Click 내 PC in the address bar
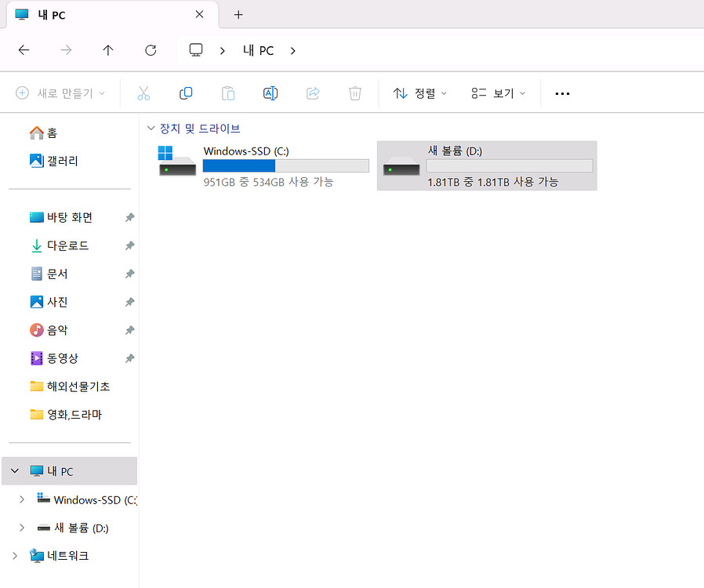The image size is (704, 588). coord(258,50)
